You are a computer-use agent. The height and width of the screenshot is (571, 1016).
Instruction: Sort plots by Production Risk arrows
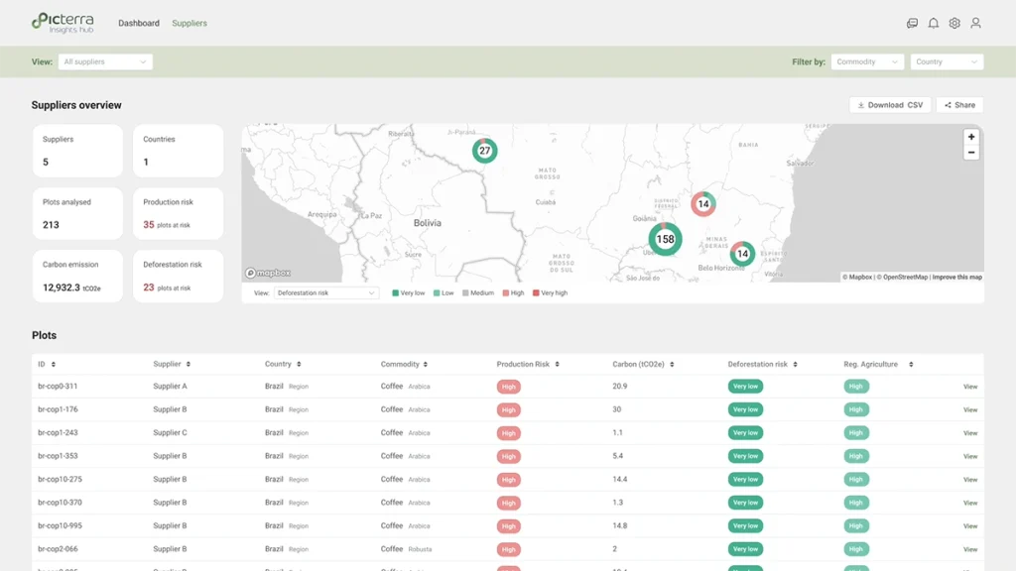tap(557, 365)
